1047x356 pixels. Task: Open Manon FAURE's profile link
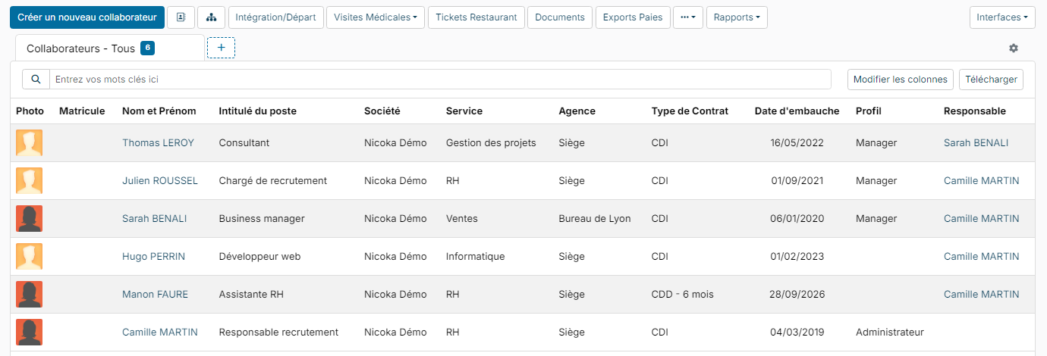click(x=155, y=294)
